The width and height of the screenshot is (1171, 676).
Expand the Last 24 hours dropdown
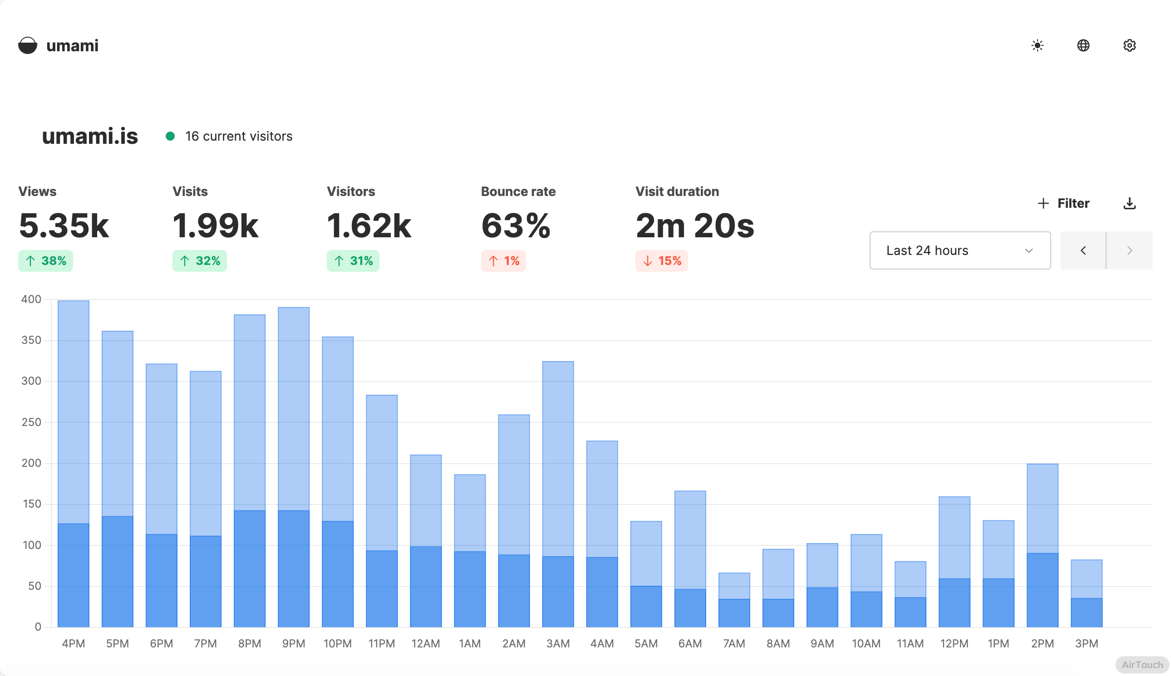pyautogui.click(x=959, y=250)
